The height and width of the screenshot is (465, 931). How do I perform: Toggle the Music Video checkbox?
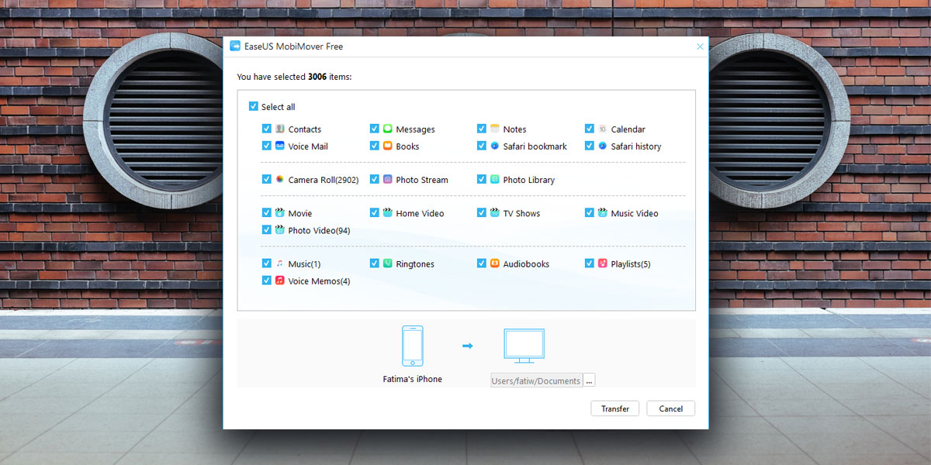pos(589,212)
